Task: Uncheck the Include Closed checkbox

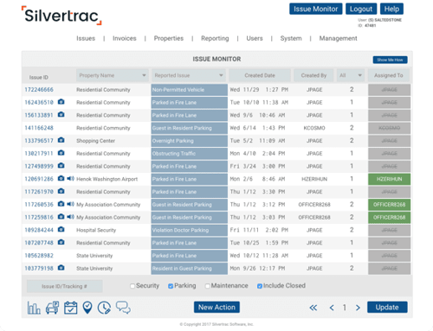Action: [x=260, y=286]
